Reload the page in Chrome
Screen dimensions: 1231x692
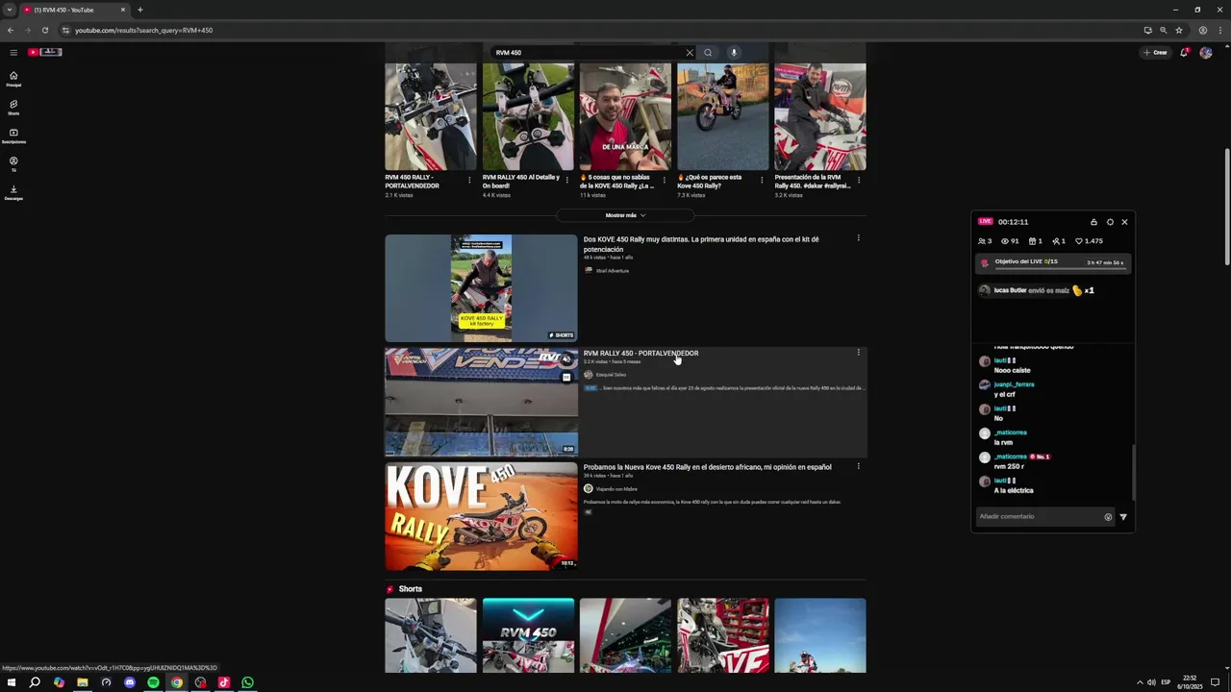pos(45,30)
